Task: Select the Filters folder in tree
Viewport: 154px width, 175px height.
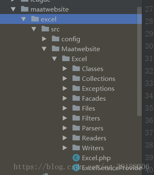Action: click(x=91, y=118)
